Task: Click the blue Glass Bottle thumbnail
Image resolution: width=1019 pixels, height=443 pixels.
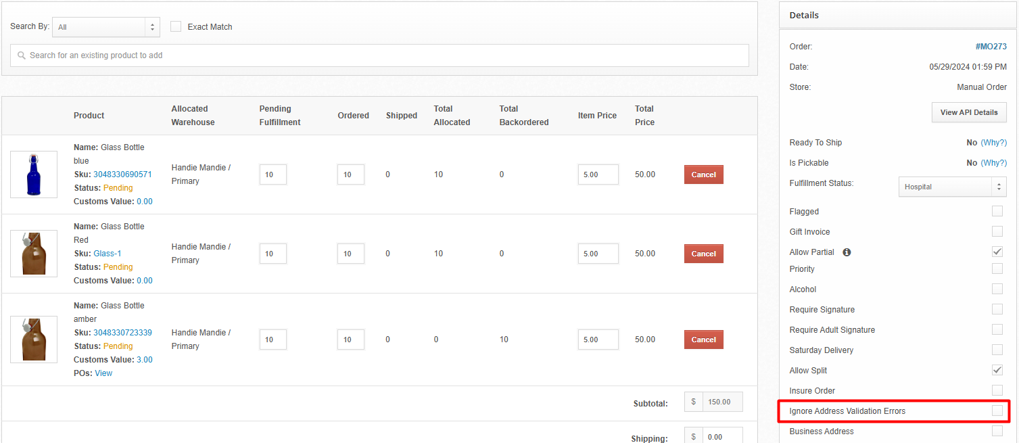Action: pyautogui.click(x=34, y=174)
